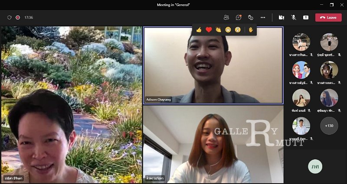Select the avatar of the man in a white shirt
The width and height of the screenshot is (347, 184).
coord(301,126)
